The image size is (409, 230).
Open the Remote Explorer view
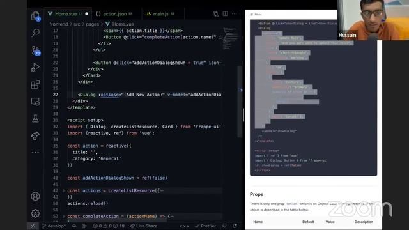35,102
